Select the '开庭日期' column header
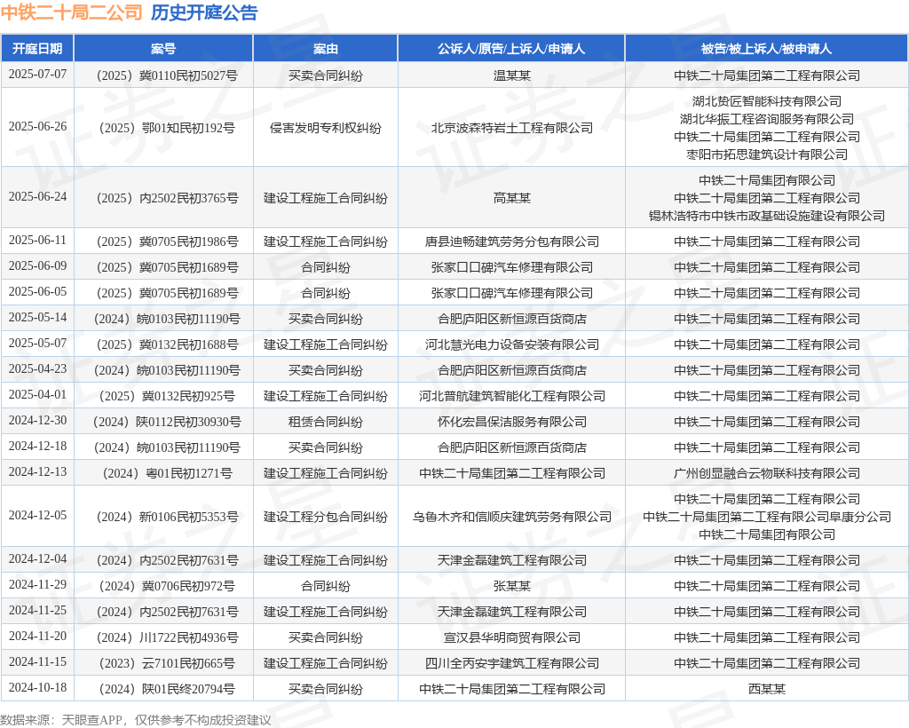 coord(37,49)
